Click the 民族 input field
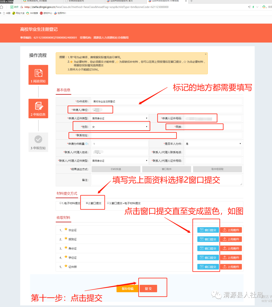Image resolution: width=272 pixels, height=307 pixels. click(x=213, y=127)
